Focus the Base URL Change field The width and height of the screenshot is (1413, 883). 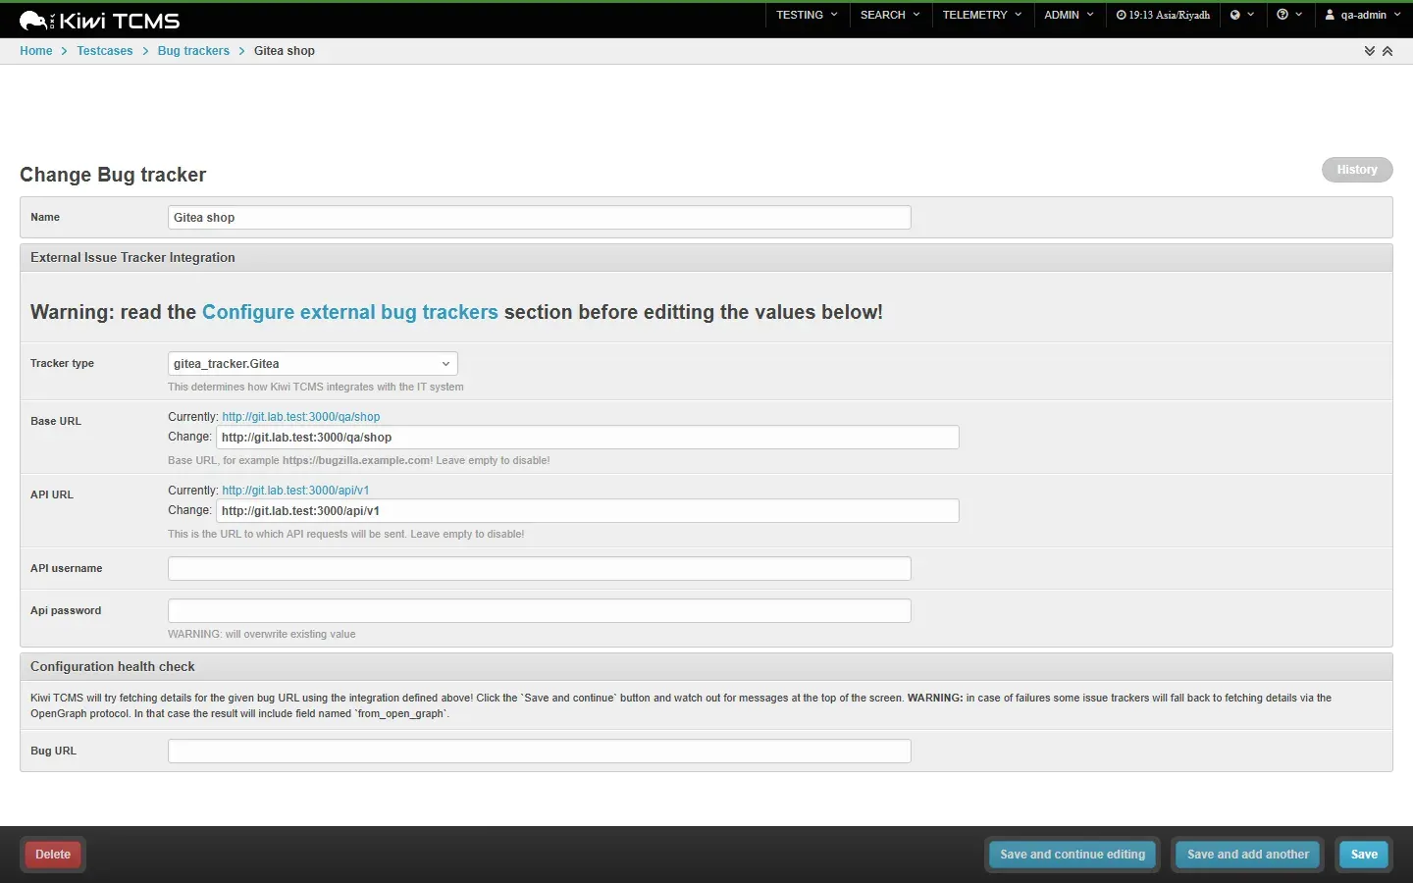coord(587,438)
